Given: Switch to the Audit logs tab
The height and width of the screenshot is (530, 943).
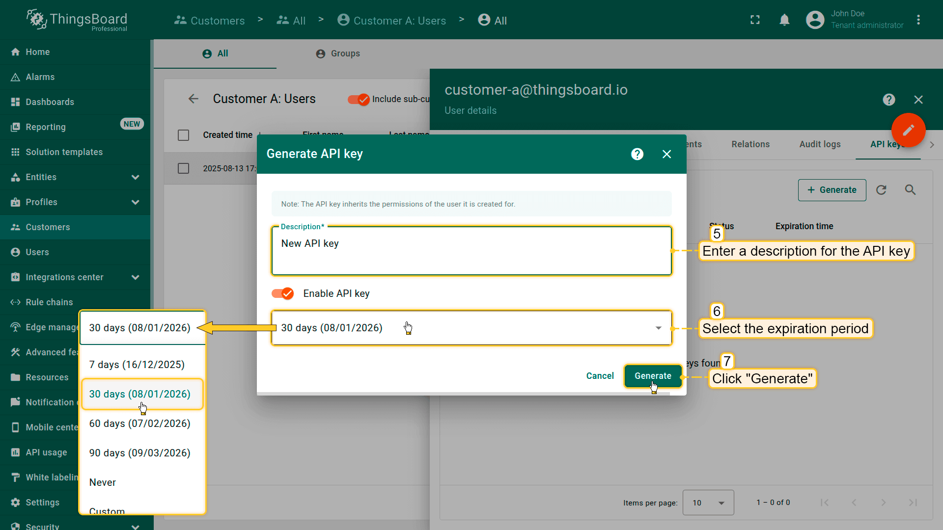Looking at the screenshot, I should [820, 144].
